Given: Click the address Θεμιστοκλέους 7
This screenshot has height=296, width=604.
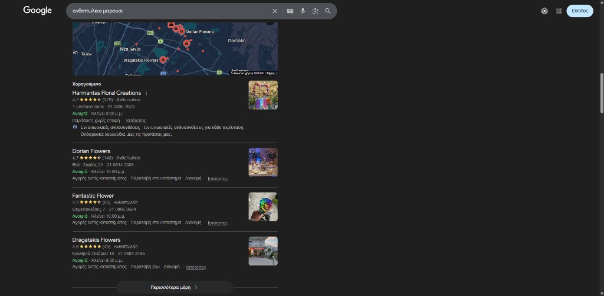Looking at the screenshot, I should click(88, 209).
